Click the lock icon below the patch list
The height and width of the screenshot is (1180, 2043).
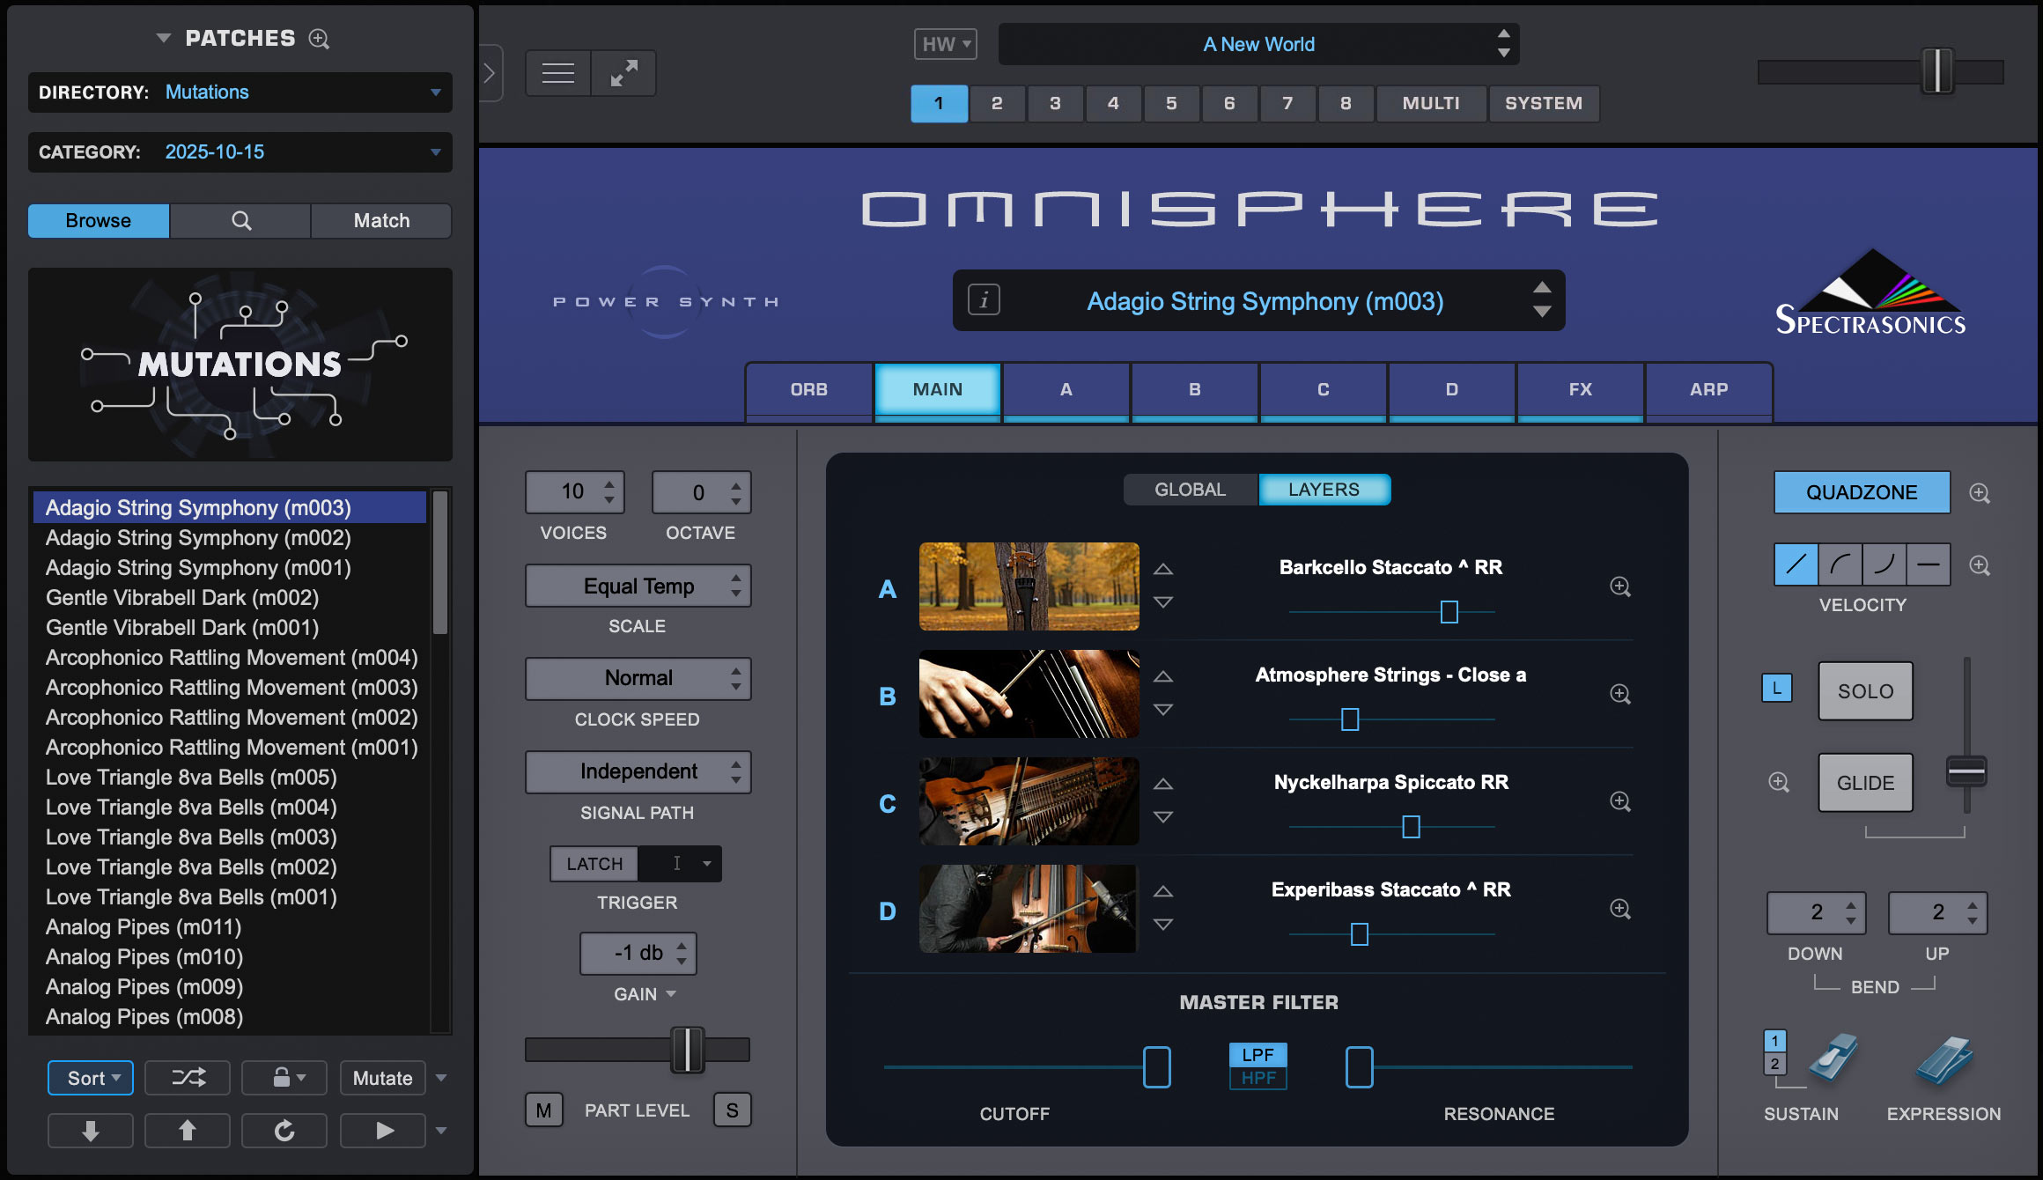coord(277,1077)
